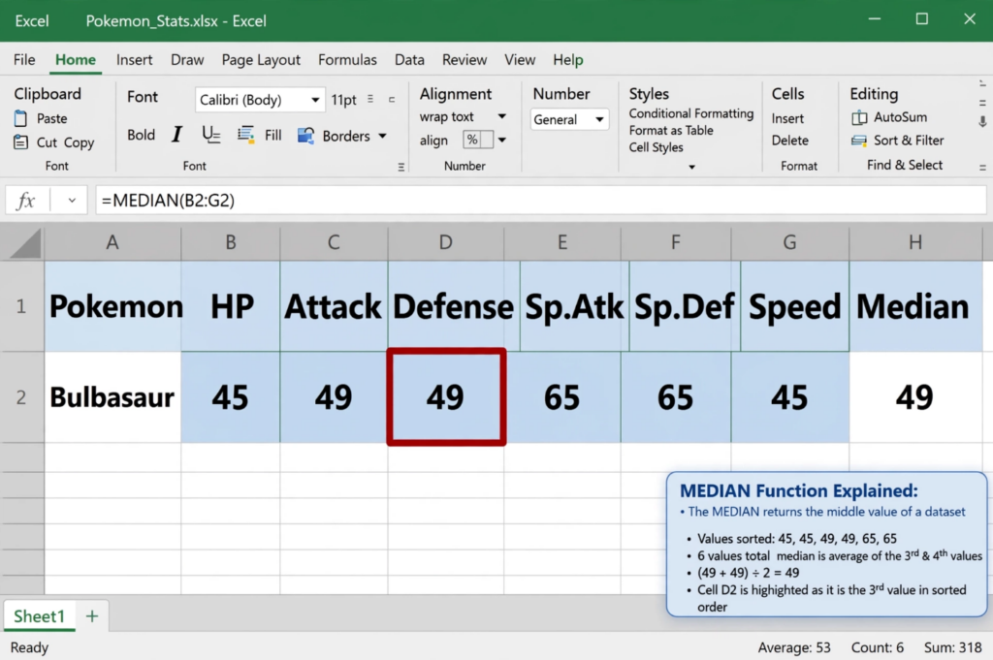Open the File menu
Image resolution: width=993 pixels, height=660 pixels.
click(24, 60)
